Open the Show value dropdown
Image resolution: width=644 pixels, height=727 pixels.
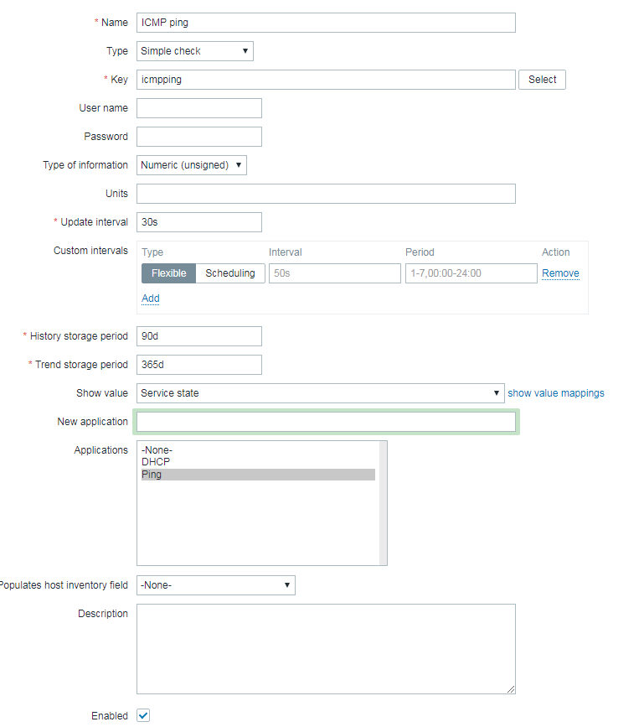click(320, 393)
